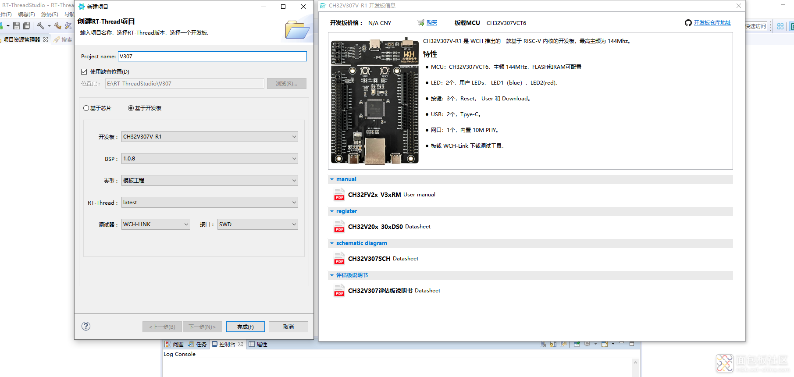This screenshot has height=377, width=794.
Task: Click the Project name input field
Action: click(x=212, y=56)
